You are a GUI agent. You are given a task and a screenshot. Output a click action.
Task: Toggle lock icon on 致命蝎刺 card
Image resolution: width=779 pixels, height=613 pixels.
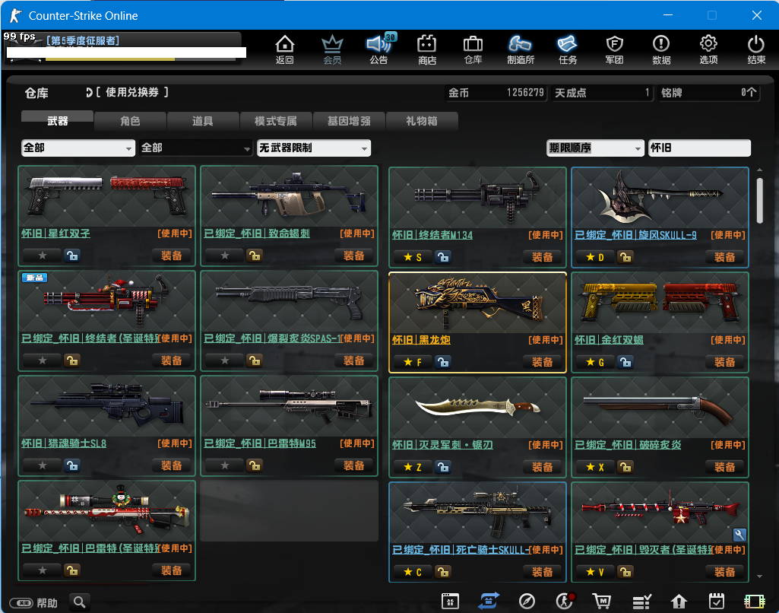(255, 256)
